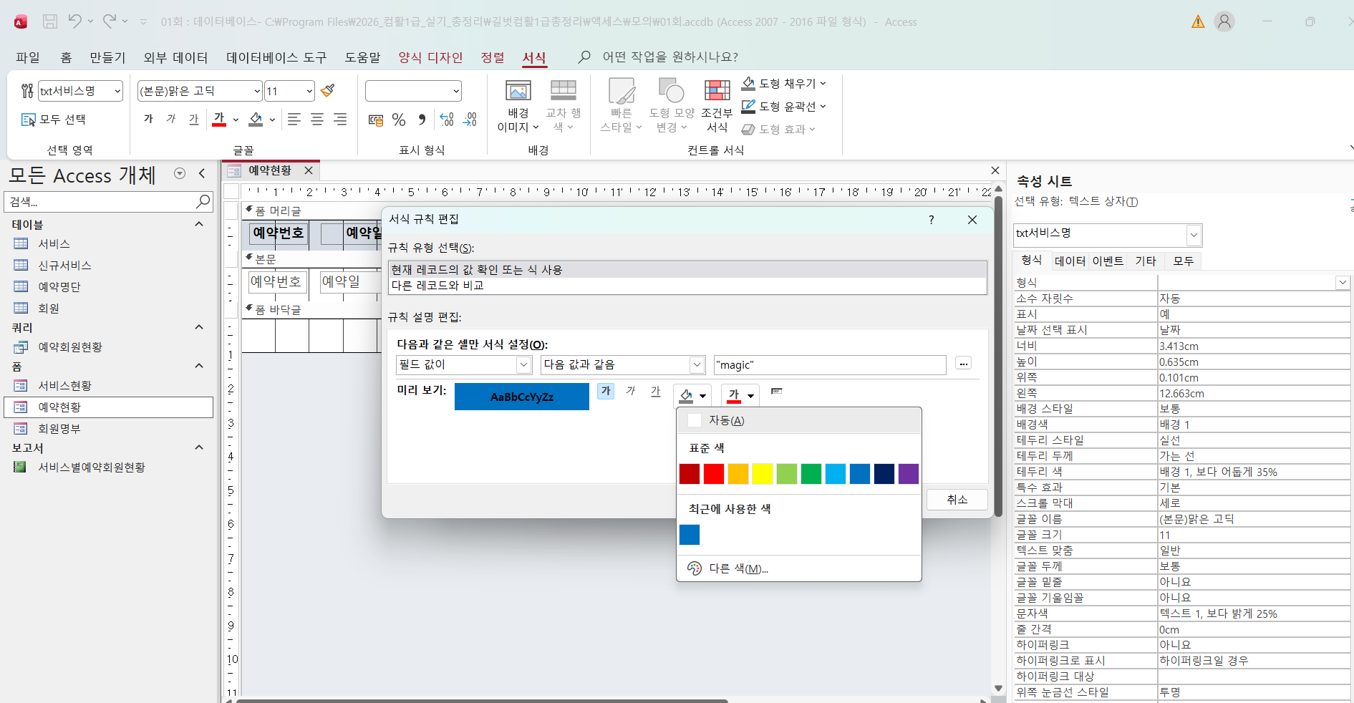The image size is (1354, 703).
Task: Click the Save icon in title bar
Action: [x=50, y=21]
